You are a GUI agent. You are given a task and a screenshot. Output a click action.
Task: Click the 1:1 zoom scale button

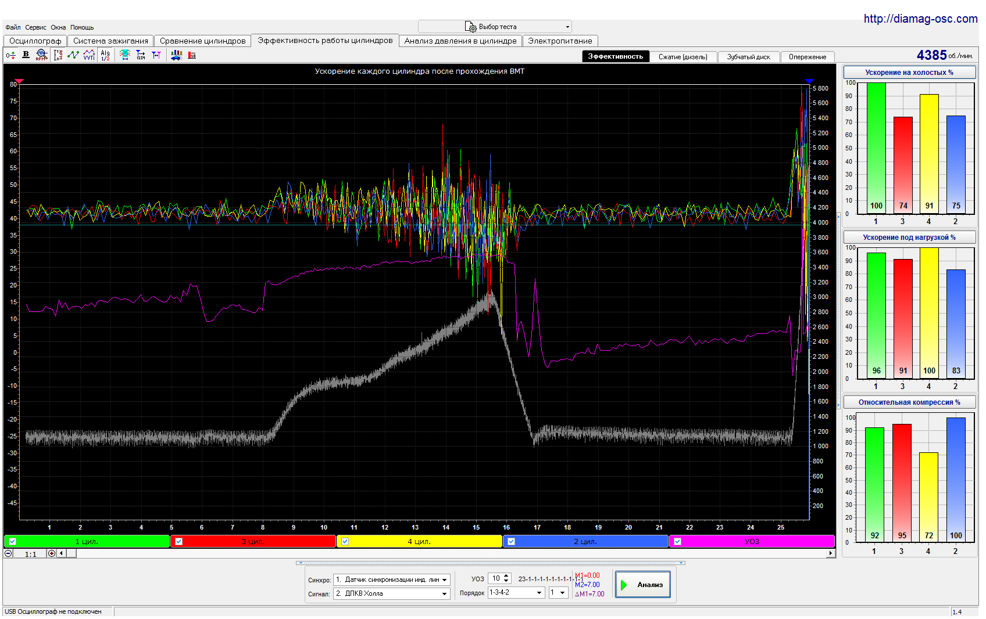(x=30, y=554)
